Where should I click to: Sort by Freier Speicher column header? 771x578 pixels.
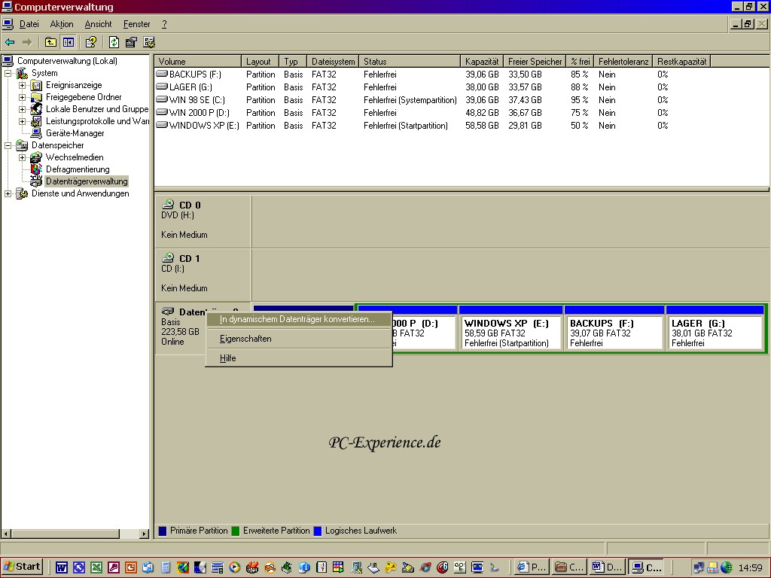(535, 62)
